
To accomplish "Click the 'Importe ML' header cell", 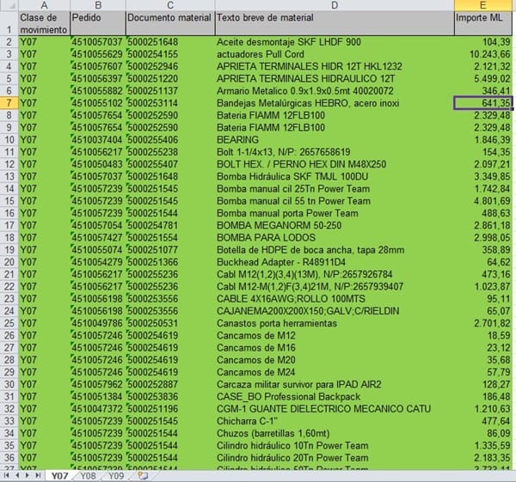I will coord(482,23).
